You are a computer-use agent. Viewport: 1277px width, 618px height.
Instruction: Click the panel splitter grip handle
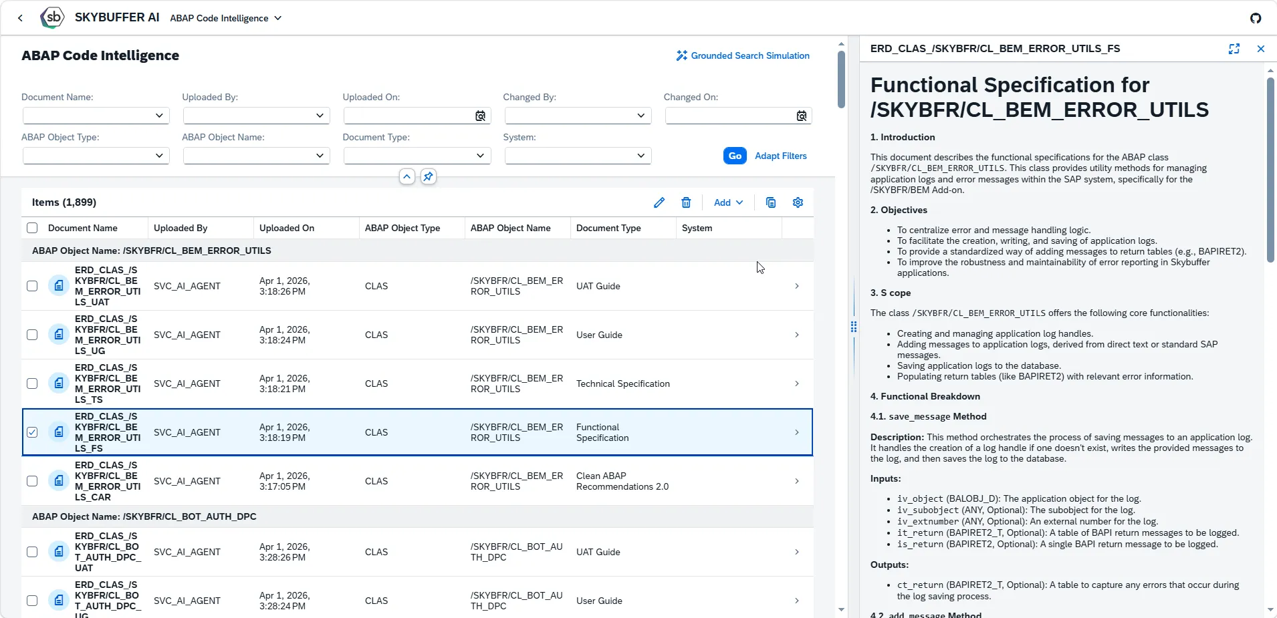[x=854, y=327]
